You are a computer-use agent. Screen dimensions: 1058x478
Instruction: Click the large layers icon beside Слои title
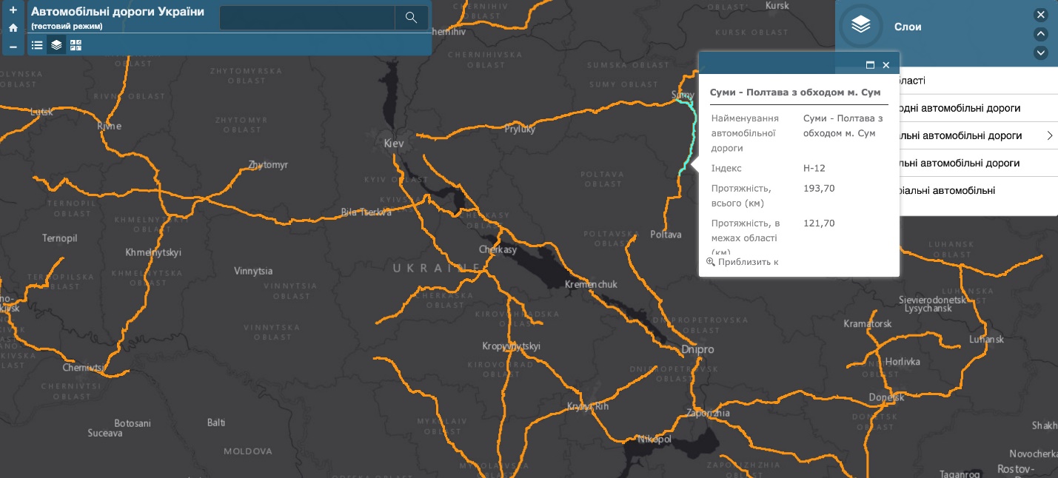[x=860, y=26]
